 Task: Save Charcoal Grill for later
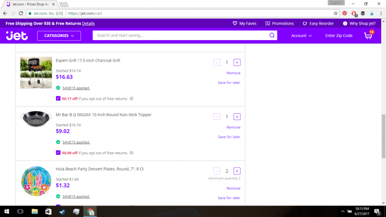coord(229,82)
